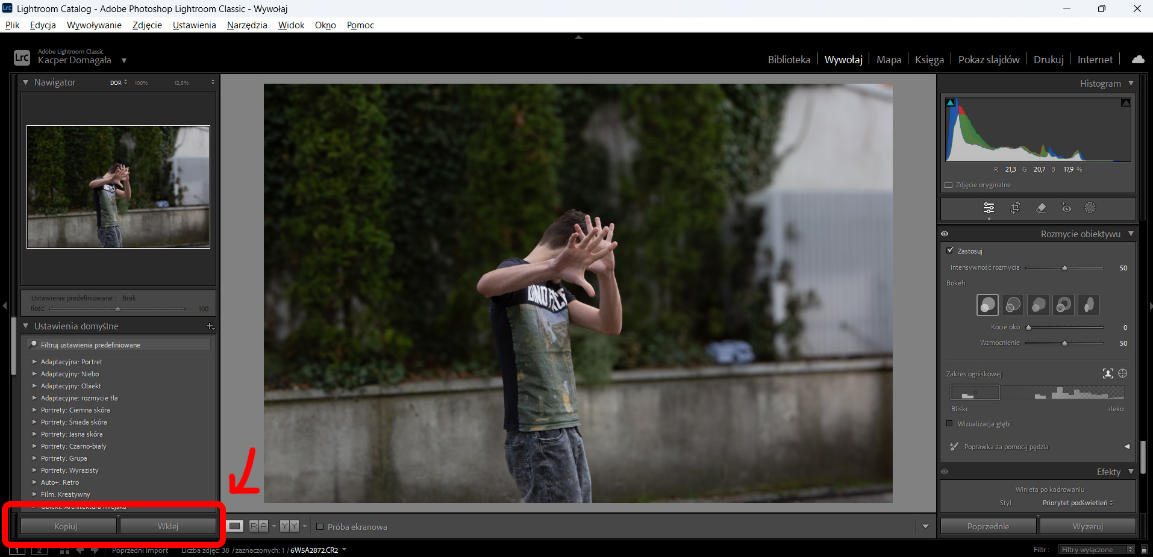Select the Healing eraser tool icon

[x=1041, y=208]
